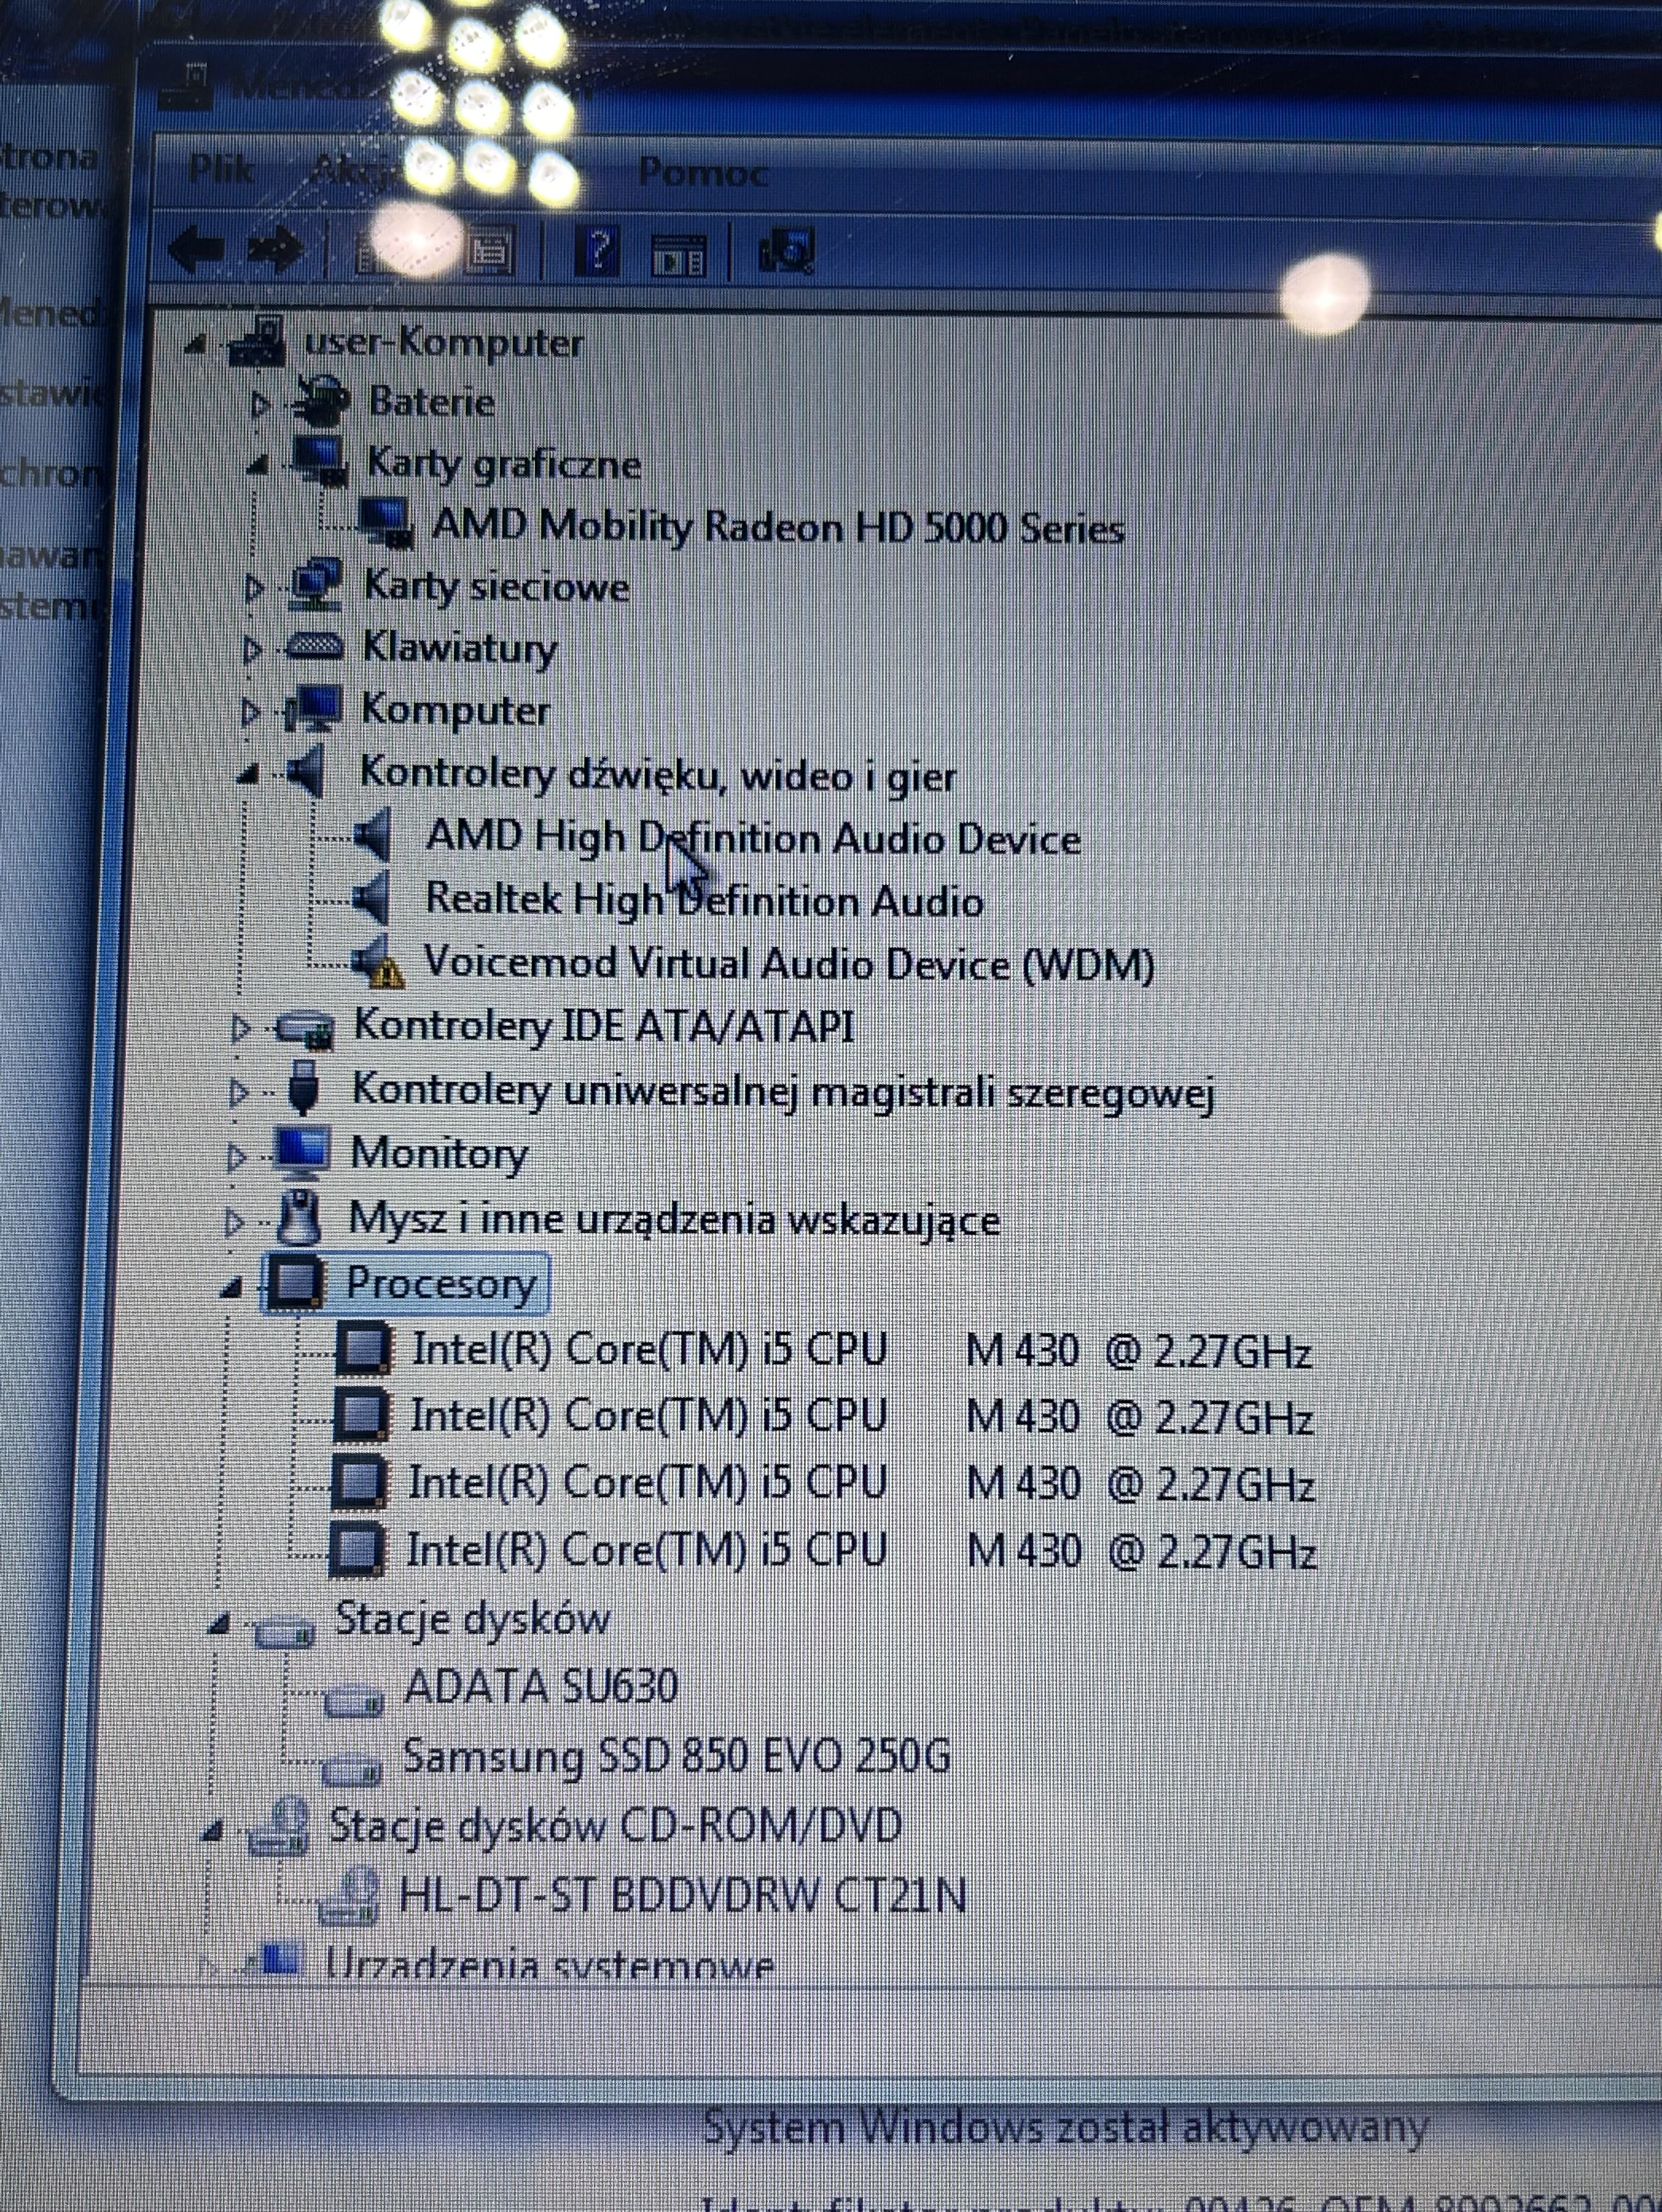The width and height of the screenshot is (1662, 2212).
Task: Click the Klawiatury keyboard icon
Action: coord(313,647)
